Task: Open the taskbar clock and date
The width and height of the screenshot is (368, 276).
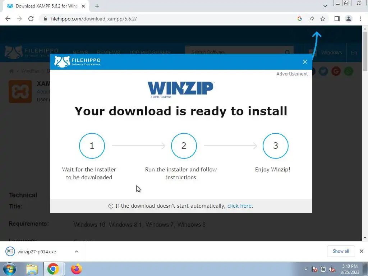Action: [350, 269]
